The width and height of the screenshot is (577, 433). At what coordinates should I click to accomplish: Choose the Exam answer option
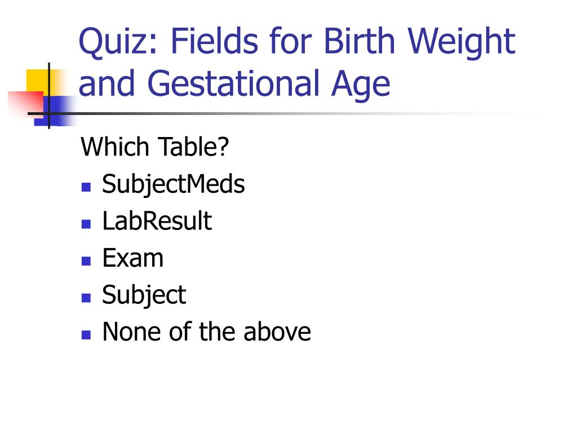click(x=133, y=258)
